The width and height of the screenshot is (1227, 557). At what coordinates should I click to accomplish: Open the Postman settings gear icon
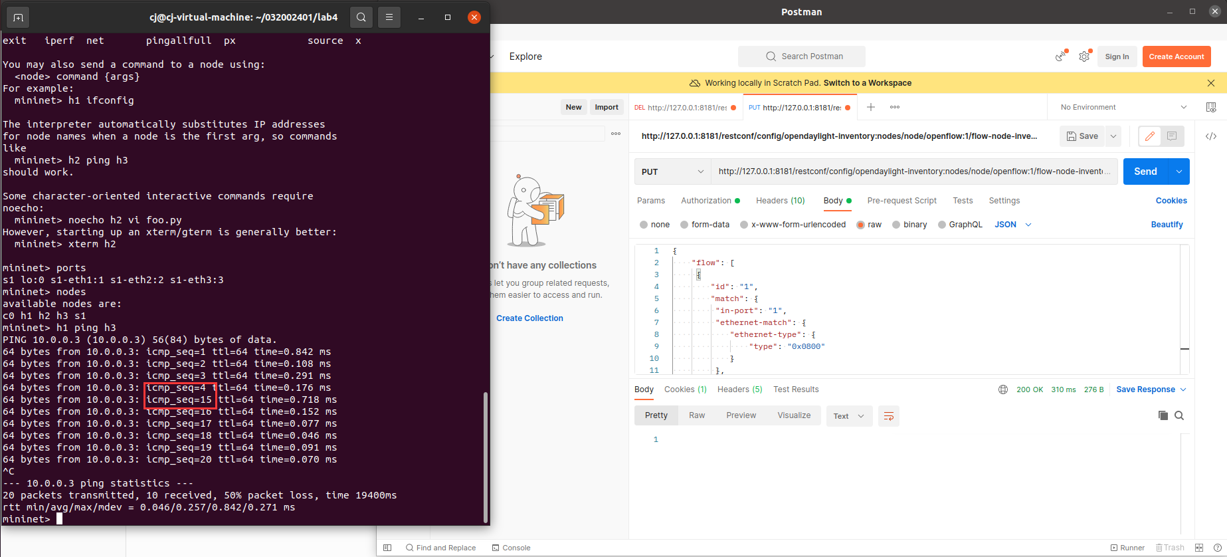1084,56
